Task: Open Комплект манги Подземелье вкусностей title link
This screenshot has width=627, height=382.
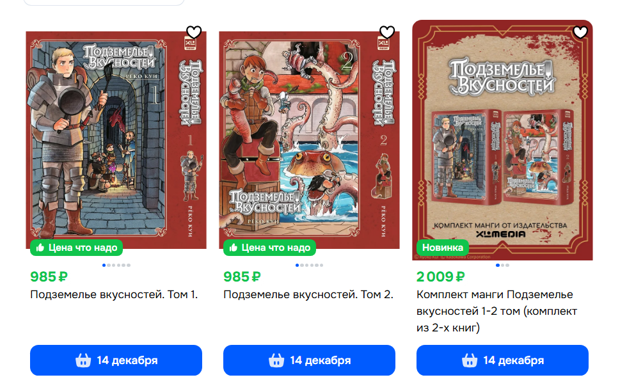Action: 496,311
